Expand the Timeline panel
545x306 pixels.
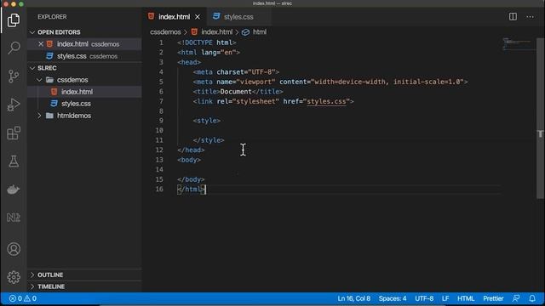[32, 286]
